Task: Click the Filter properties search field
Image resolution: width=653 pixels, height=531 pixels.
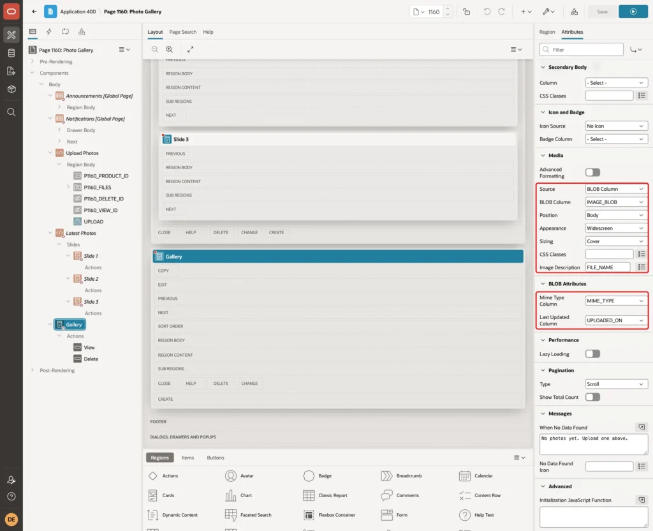Action: pos(582,50)
